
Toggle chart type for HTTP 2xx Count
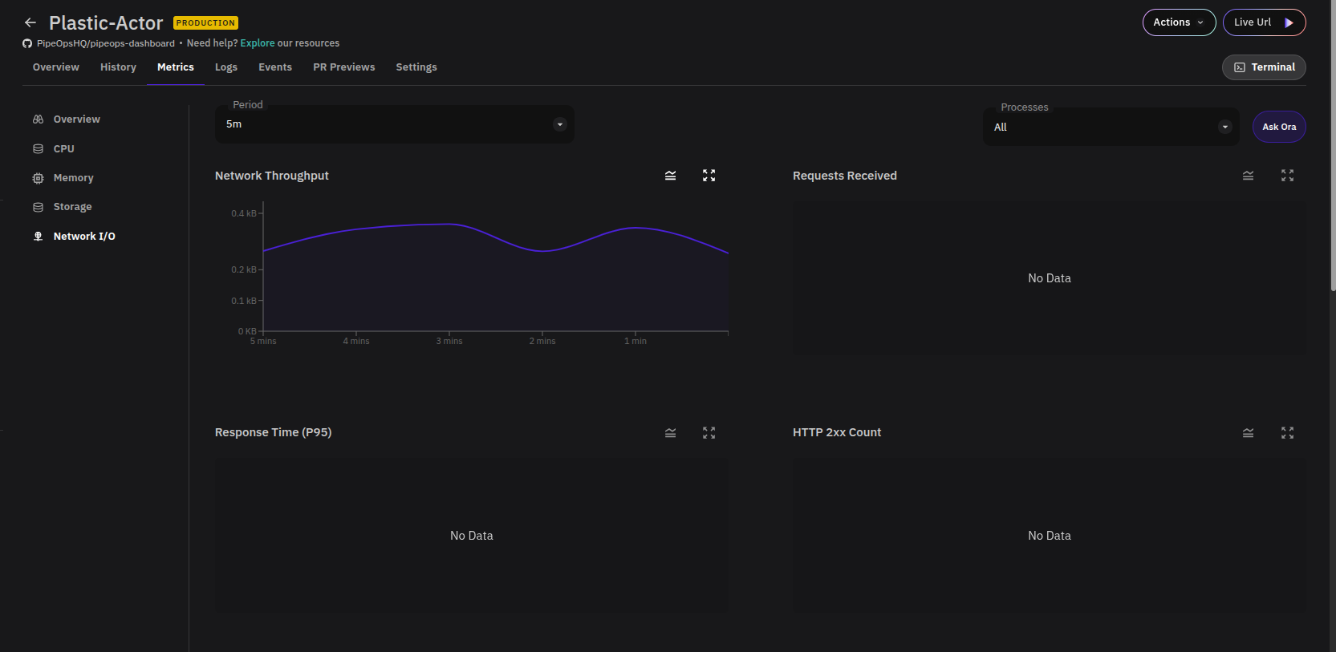tap(1249, 433)
